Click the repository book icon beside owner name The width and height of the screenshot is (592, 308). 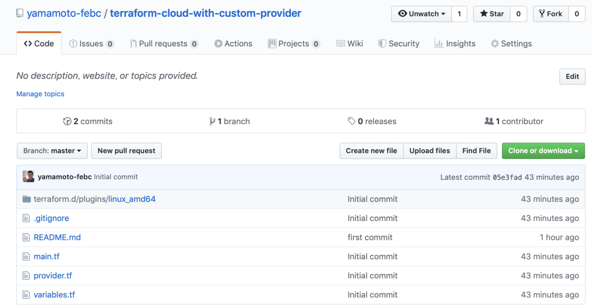click(x=20, y=13)
